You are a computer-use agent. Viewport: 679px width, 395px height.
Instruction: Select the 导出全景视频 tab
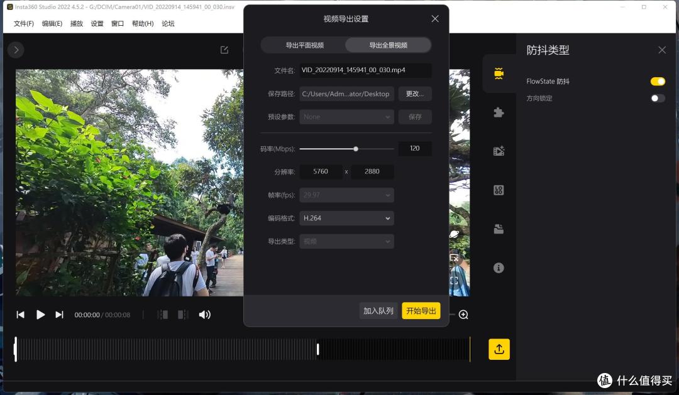388,45
